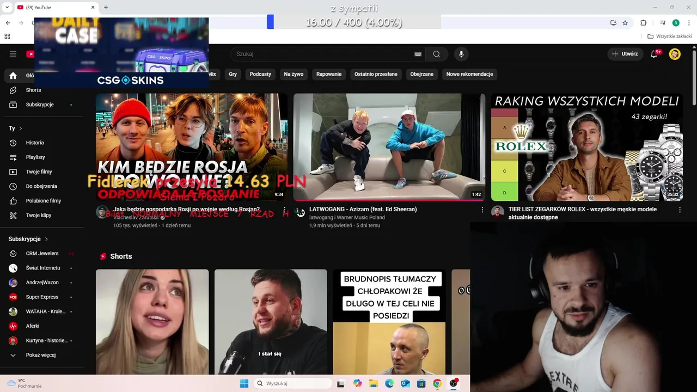697x392 pixels.
Task: Open the BRUDNOPIS TŁUMACZY Shorts thumbnail
Action: click(389, 322)
